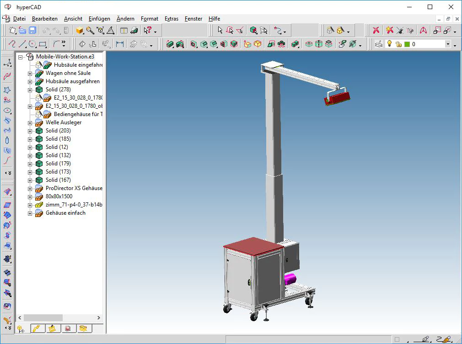This screenshot has height=344, width=462.
Task: Toggle the layer visibility light bulb
Action: (390, 44)
